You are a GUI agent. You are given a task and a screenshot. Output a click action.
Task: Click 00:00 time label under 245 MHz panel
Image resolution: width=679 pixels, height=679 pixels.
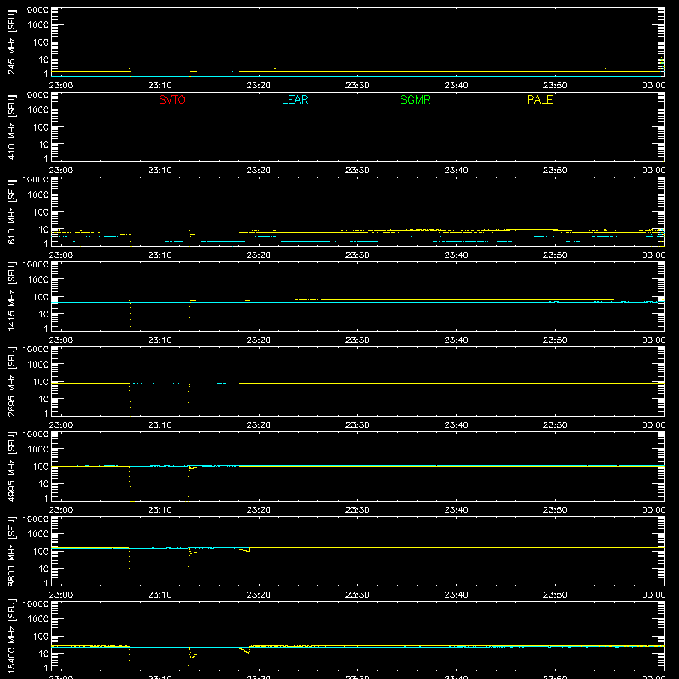pos(654,86)
